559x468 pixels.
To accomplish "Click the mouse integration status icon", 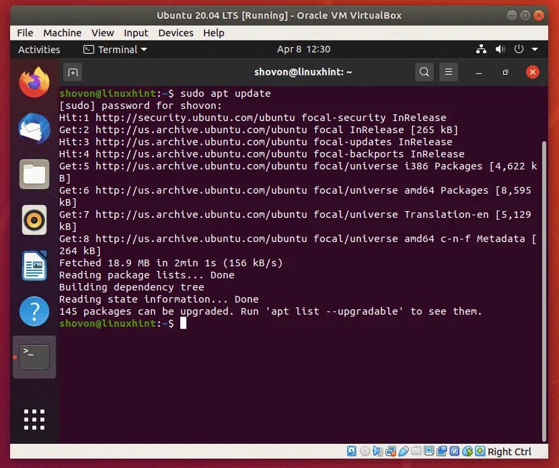I will (x=468, y=451).
